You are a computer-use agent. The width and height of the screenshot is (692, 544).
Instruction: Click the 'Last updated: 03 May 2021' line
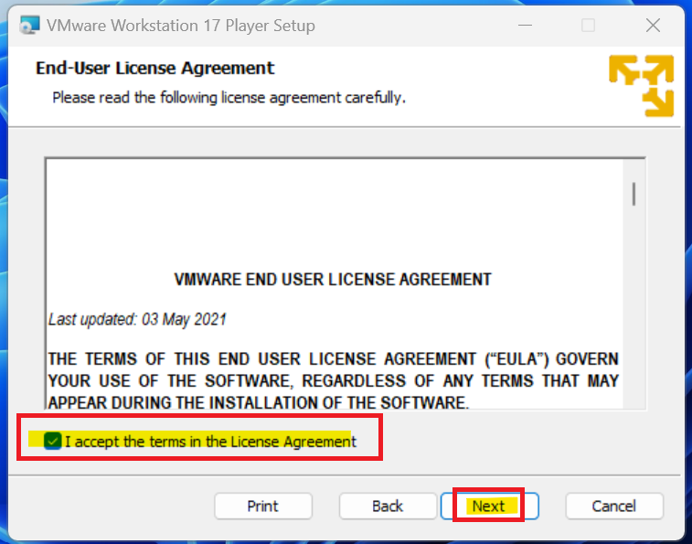(x=137, y=319)
